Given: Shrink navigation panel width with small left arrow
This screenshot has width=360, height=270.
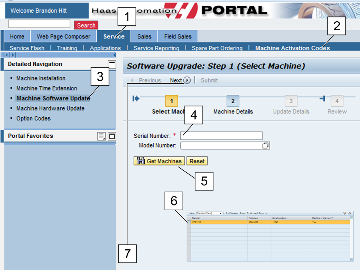Looking at the screenshot, I should [x=7, y=55].
